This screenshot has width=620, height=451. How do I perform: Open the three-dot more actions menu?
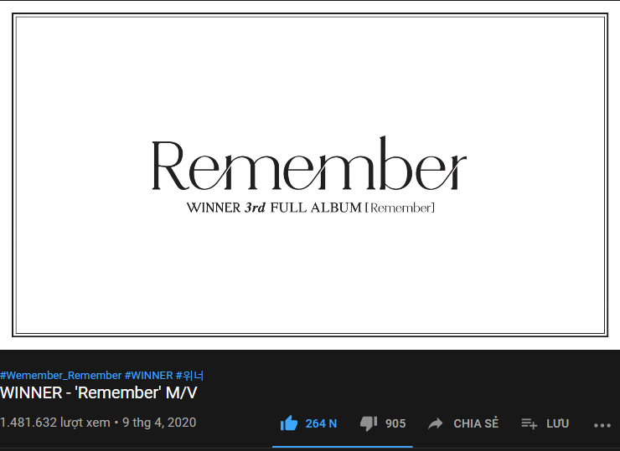point(602,425)
